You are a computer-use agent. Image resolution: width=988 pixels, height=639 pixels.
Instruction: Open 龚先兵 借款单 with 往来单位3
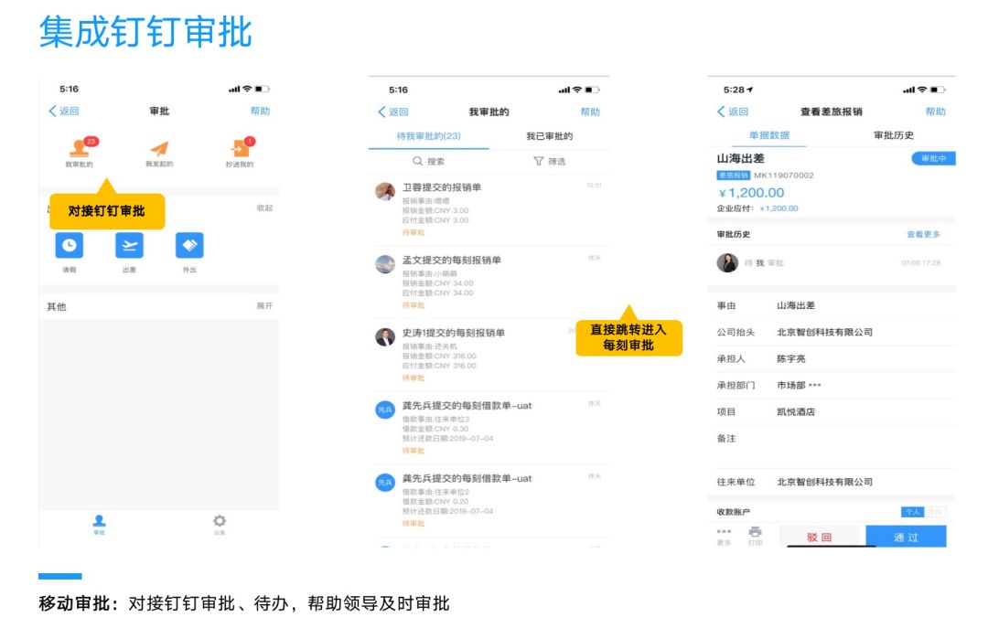pyautogui.click(x=489, y=428)
